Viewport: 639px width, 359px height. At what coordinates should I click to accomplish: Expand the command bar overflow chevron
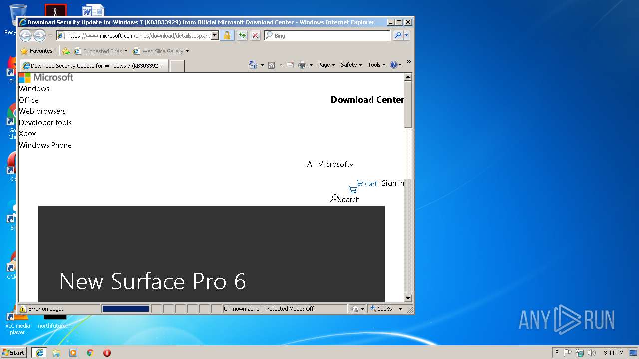(409, 62)
